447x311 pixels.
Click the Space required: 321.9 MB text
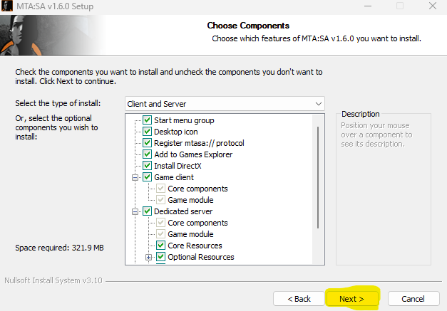click(x=59, y=248)
